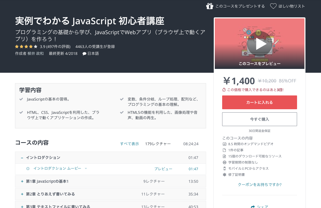Viewport: 321px width, 208px height.
Task: Click the share arrow icon
Action: 253,207
